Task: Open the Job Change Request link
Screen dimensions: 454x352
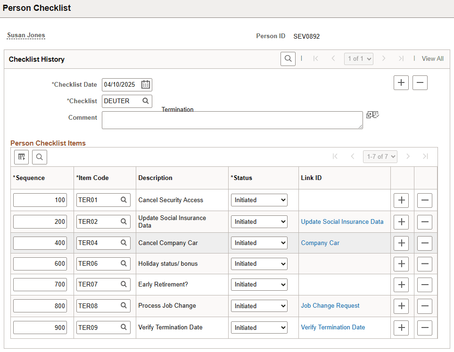Action: tap(330, 305)
